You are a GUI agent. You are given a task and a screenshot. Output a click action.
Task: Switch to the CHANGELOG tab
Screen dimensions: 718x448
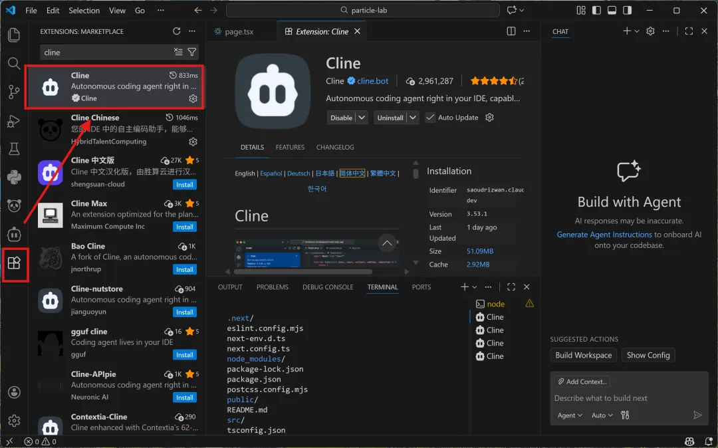pyautogui.click(x=335, y=148)
